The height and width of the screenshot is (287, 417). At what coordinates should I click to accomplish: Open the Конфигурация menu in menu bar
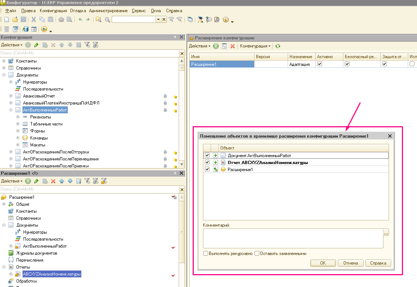(x=53, y=11)
